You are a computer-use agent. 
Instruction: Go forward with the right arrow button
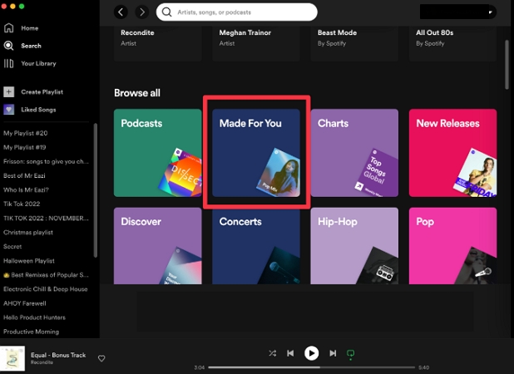141,12
